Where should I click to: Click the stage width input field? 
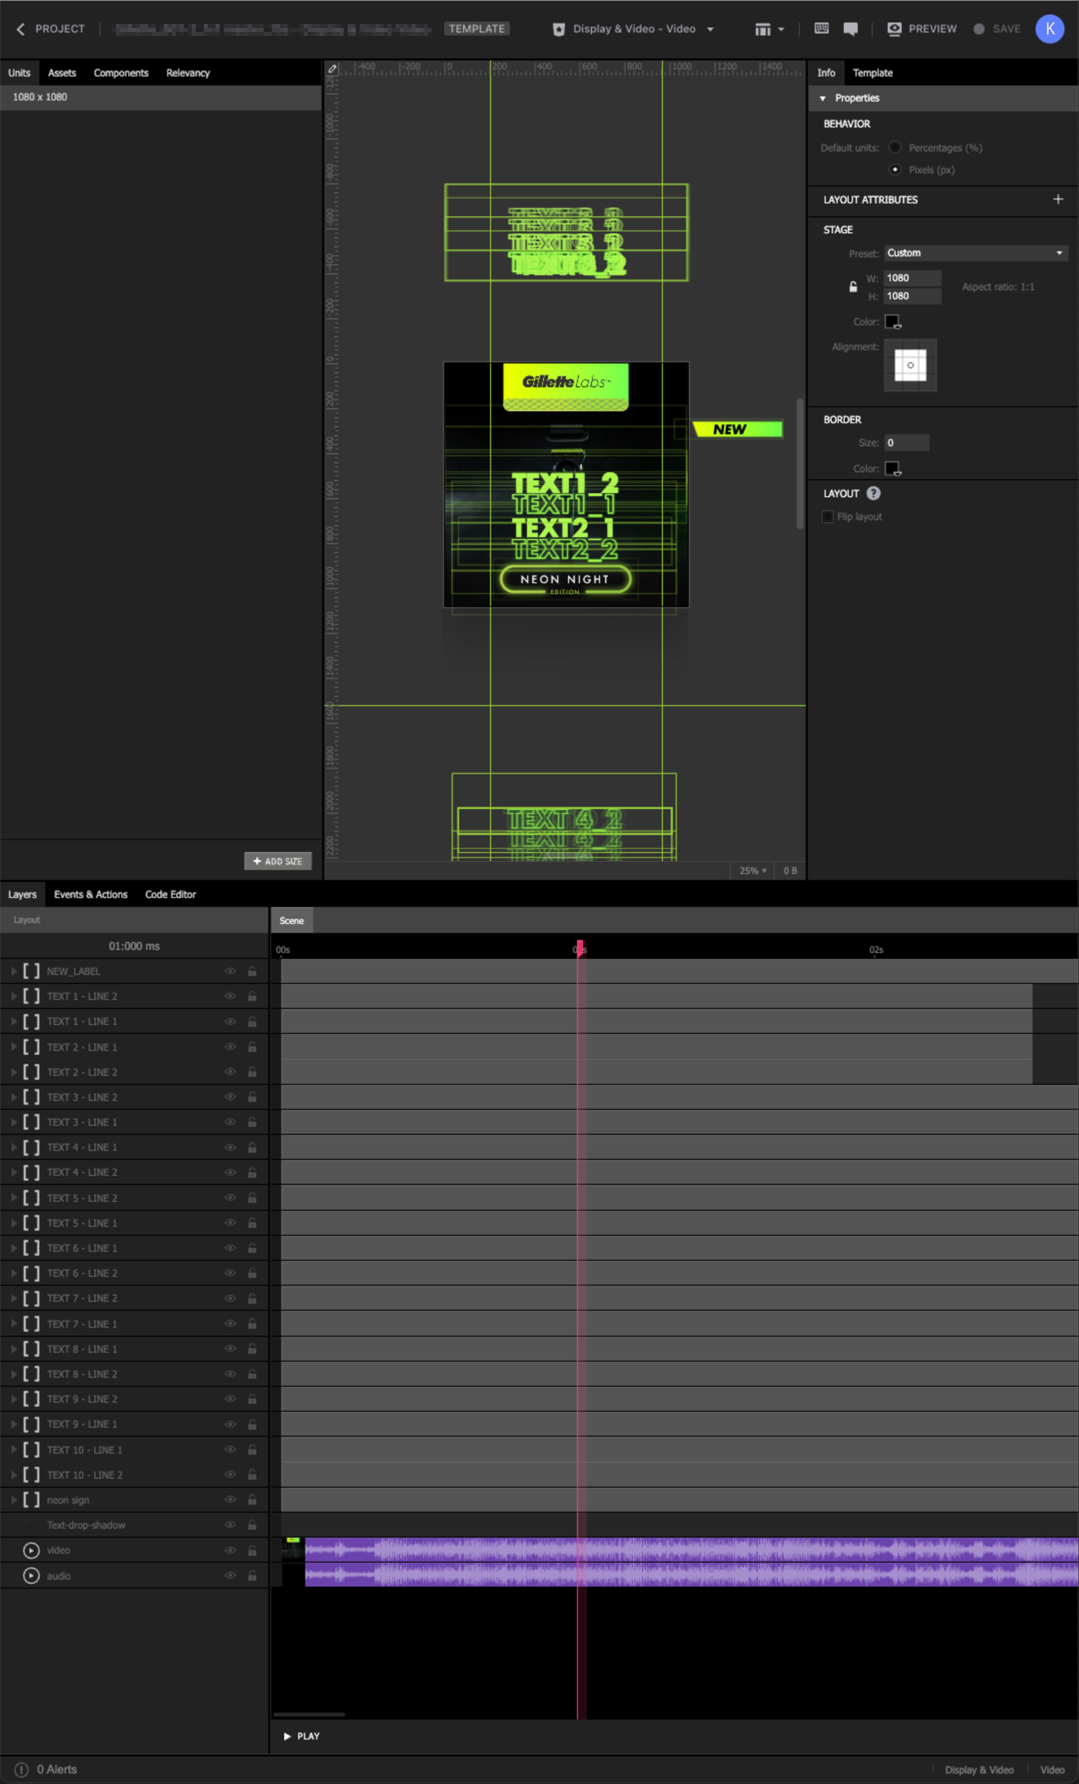coord(913,278)
